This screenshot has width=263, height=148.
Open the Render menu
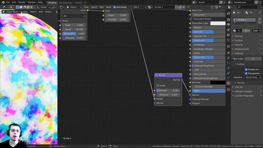tap(22, 2)
